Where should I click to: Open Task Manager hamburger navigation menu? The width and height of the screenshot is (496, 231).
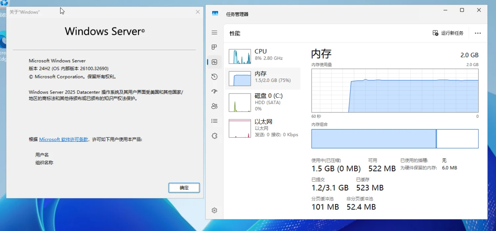(x=214, y=32)
